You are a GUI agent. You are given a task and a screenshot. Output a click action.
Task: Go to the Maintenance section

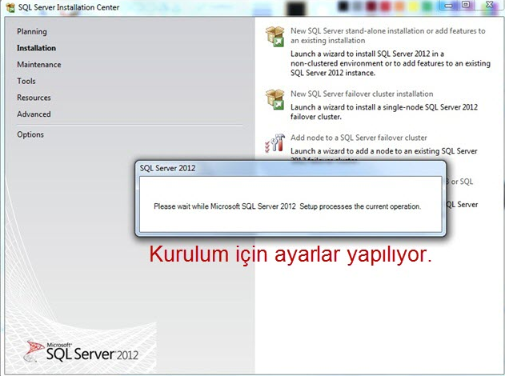pyautogui.click(x=39, y=64)
